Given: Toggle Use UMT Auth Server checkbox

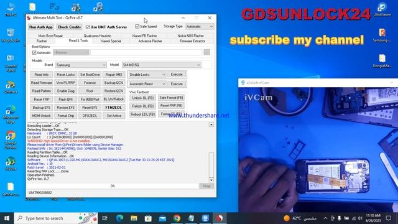Looking at the screenshot, I should (88, 27).
